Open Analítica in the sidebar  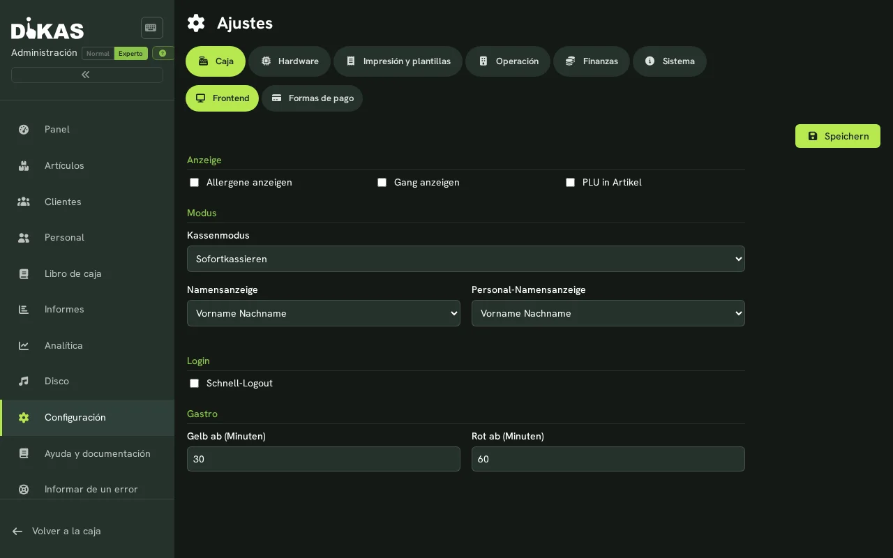87,346
